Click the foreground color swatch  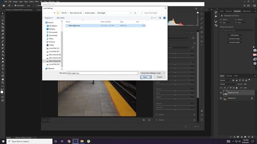tap(2, 92)
